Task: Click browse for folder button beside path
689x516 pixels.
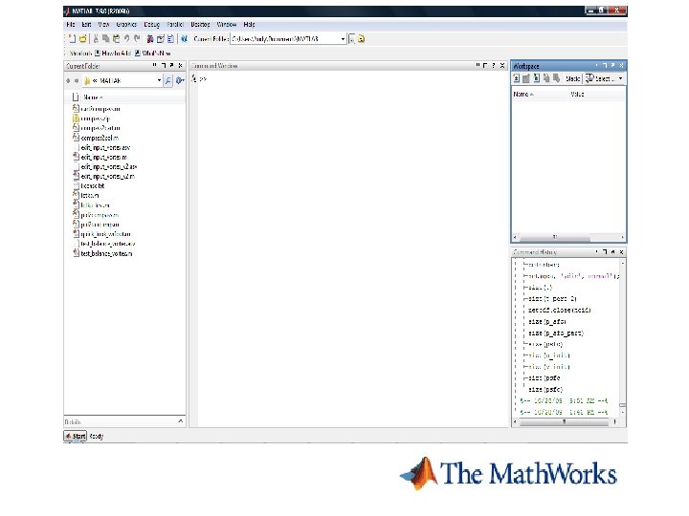Action: click(x=351, y=38)
